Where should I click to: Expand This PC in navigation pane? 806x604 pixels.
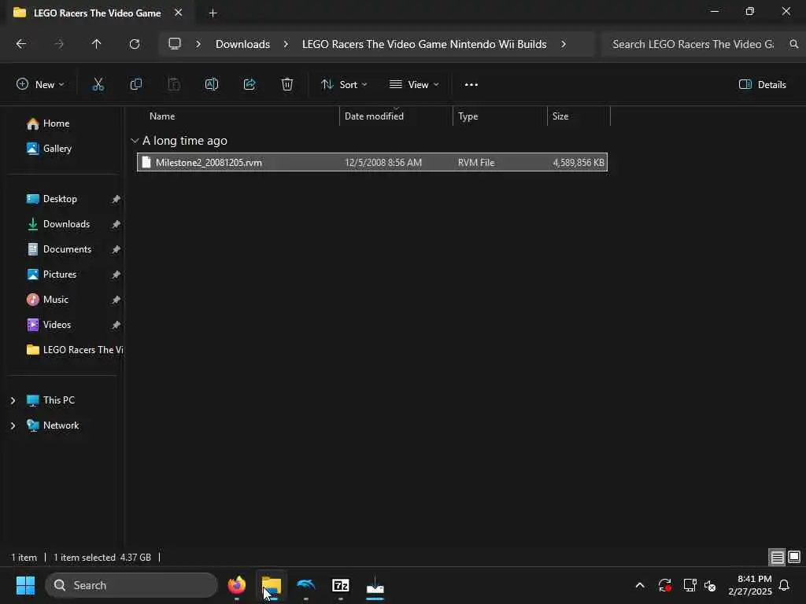pyautogui.click(x=13, y=400)
